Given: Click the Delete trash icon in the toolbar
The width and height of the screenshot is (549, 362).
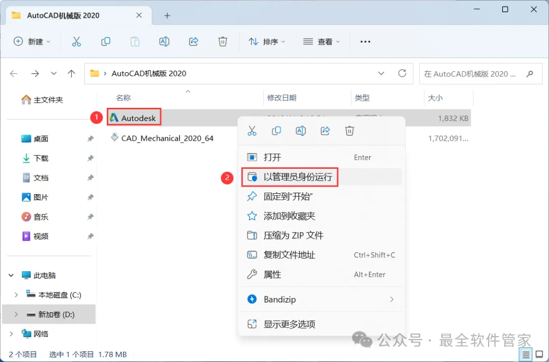Looking at the screenshot, I should (x=223, y=42).
